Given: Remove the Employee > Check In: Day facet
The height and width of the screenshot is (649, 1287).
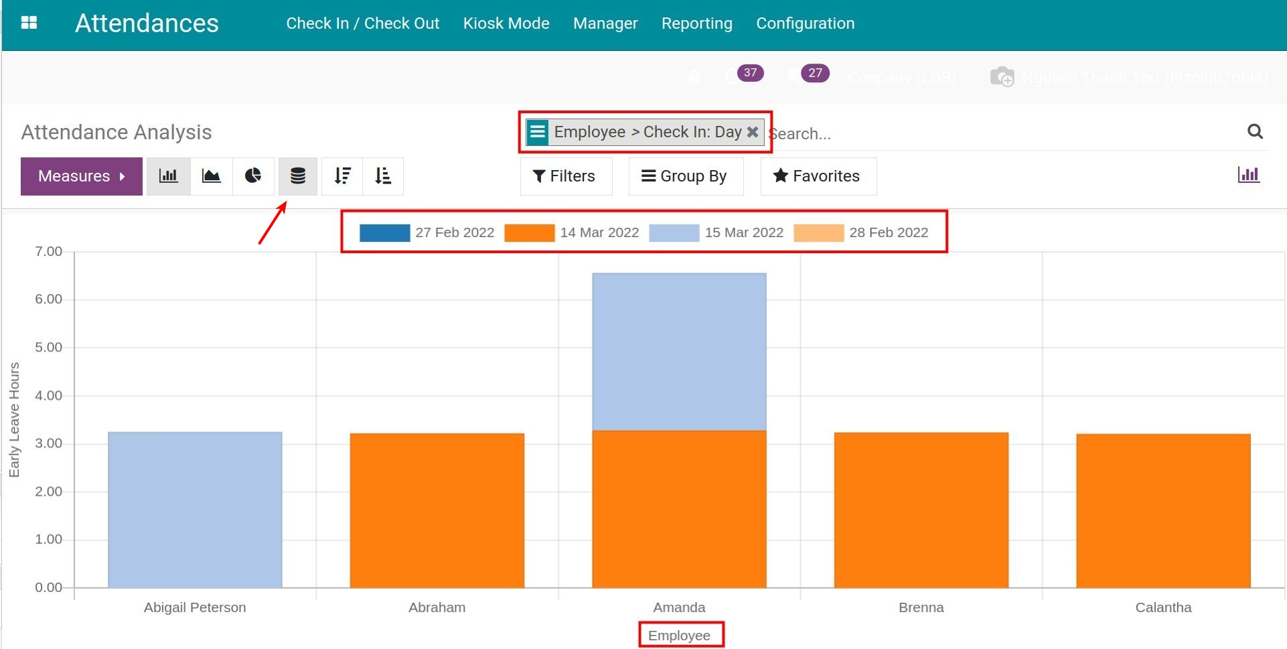Looking at the screenshot, I should tap(753, 132).
